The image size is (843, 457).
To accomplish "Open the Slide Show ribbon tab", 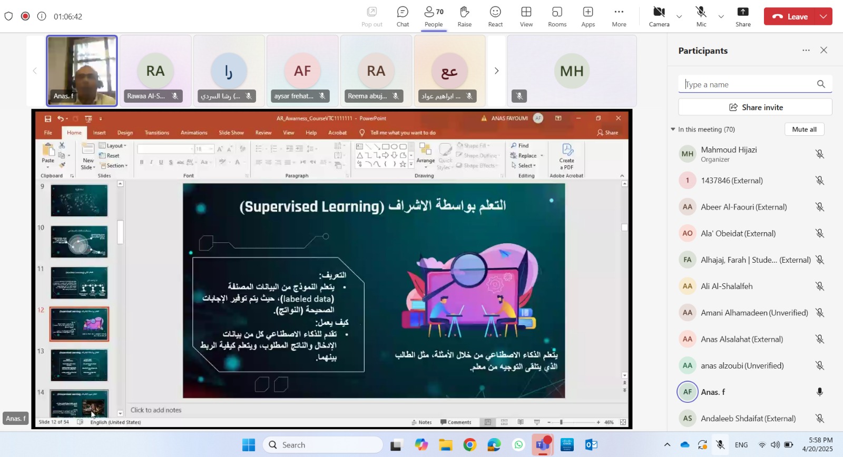I will [231, 133].
